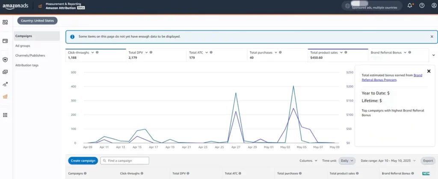Click info icon in Total ATC column header

coord(240,173)
